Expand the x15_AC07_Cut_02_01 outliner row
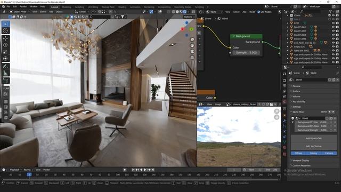Screen dimensions: 341x192 point(288,43)
